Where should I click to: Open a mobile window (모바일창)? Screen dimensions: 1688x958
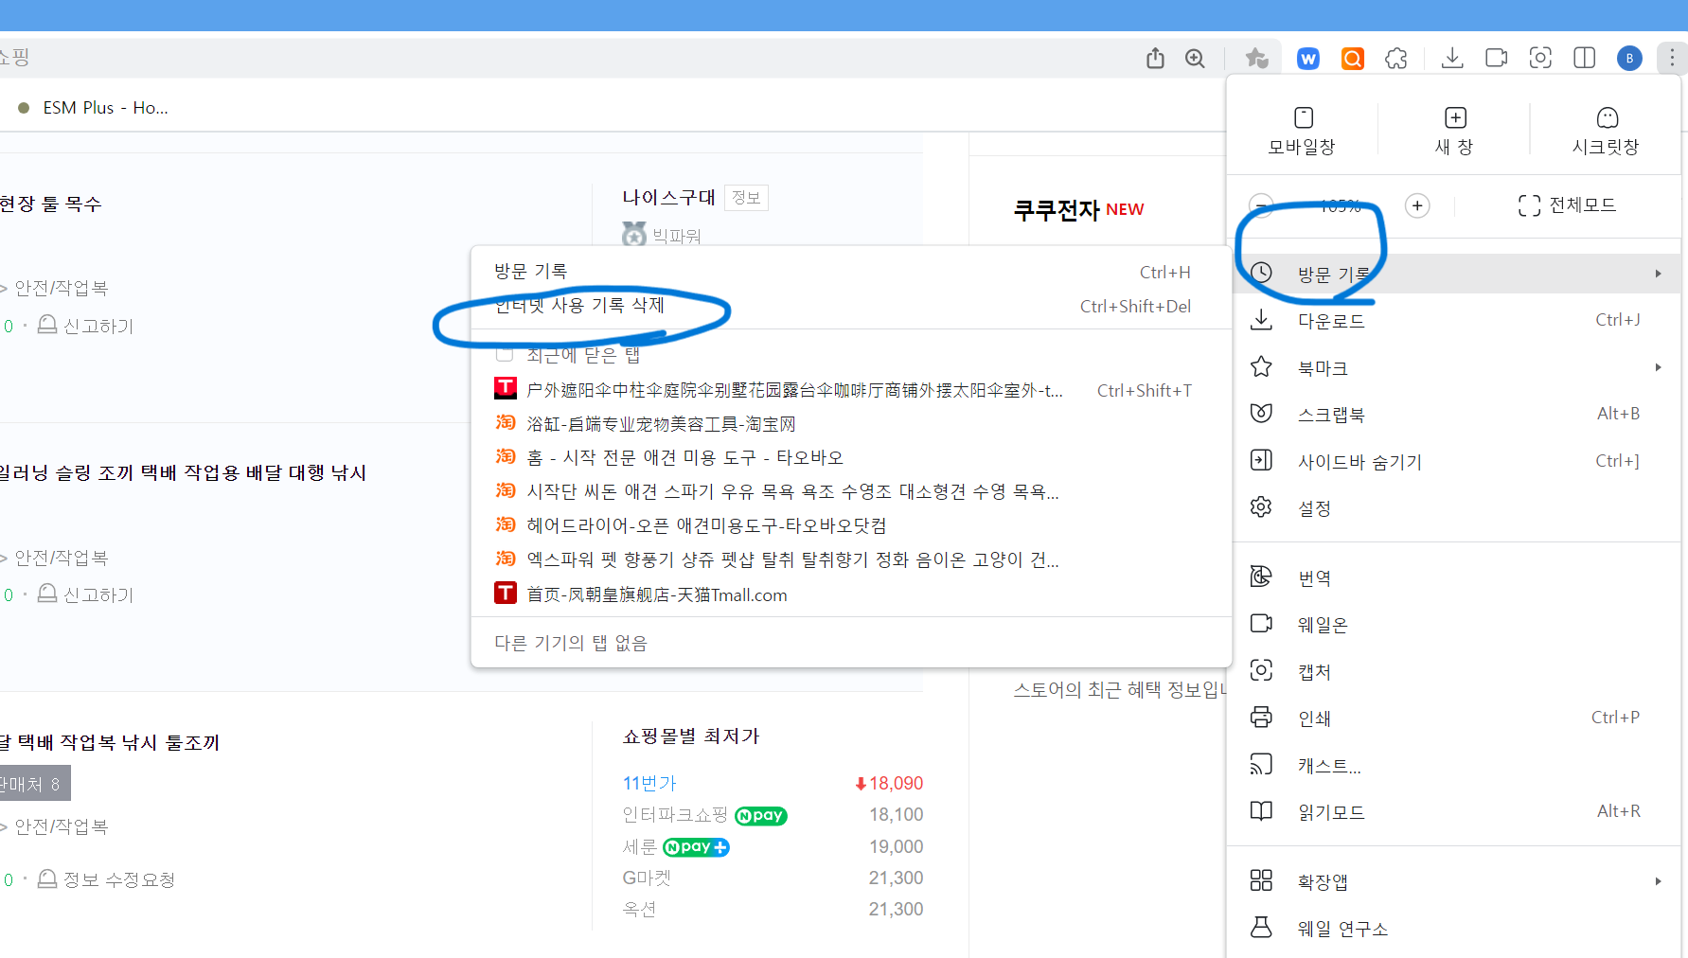click(1303, 131)
